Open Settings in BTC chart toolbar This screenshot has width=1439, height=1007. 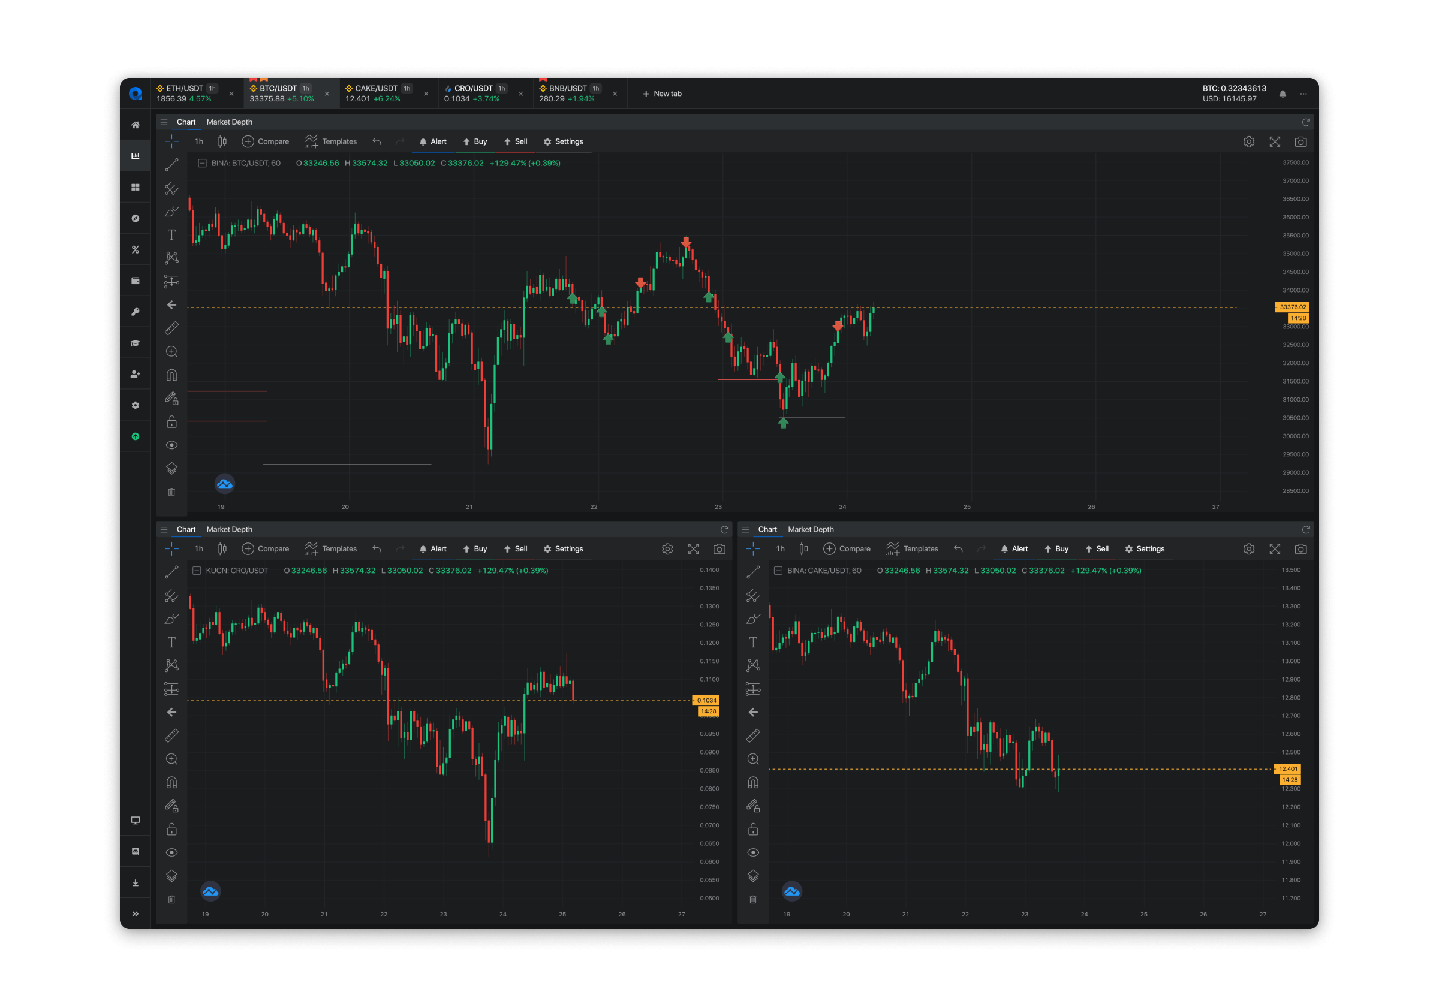tap(563, 142)
